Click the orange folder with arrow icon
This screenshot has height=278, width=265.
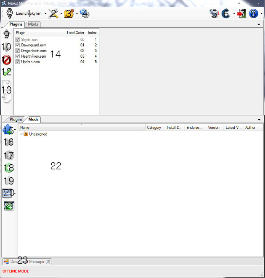[69, 13]
